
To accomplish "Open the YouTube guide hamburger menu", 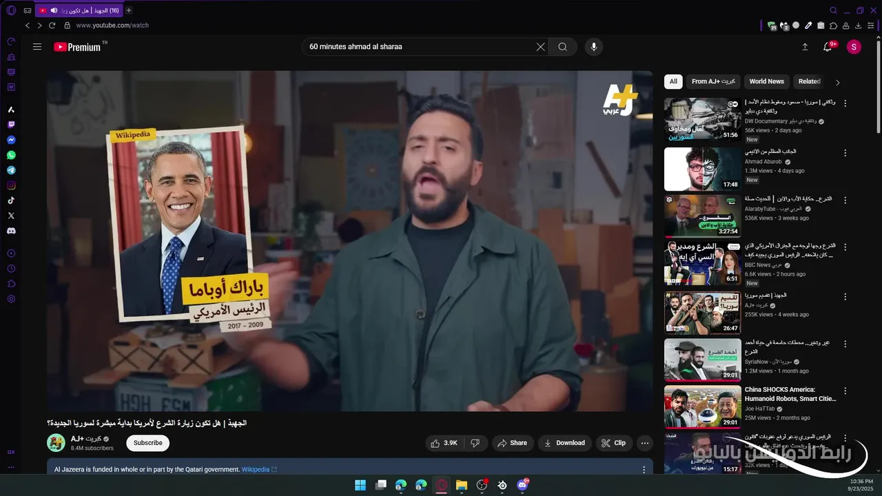I will pos(37,47).
